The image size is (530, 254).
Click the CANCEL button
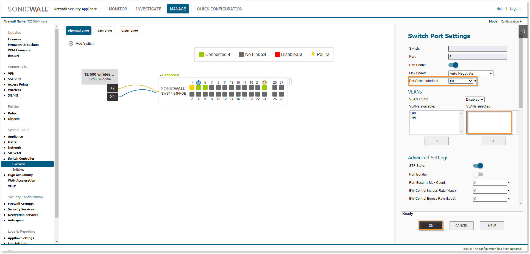[x=461, y=226]
